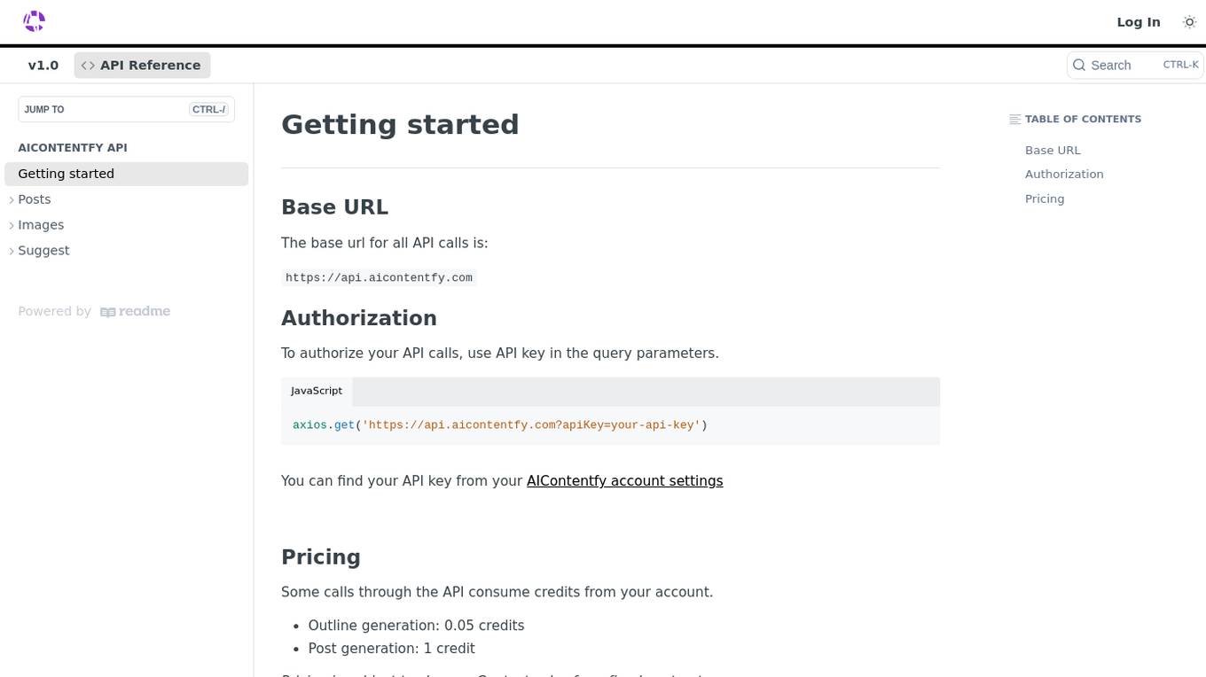Screen dimensions: 1206x677
Task: Open the Posts sidebar item
Action: [35, 199]
